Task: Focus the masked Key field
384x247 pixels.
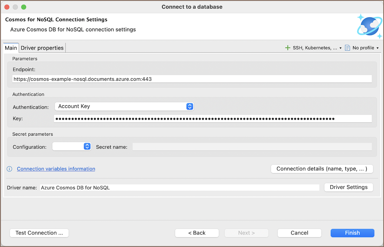Action: pyautogui.click(x=212, y=119)
